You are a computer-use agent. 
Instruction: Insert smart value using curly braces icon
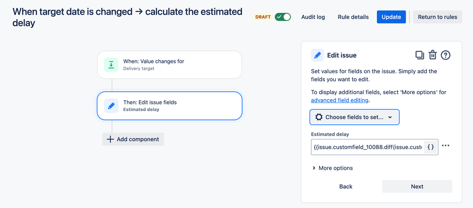[430, 147]
